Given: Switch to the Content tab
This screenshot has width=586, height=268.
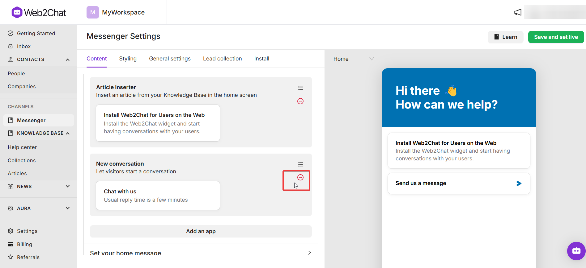Looking at the screenshot, I should 97,59.
